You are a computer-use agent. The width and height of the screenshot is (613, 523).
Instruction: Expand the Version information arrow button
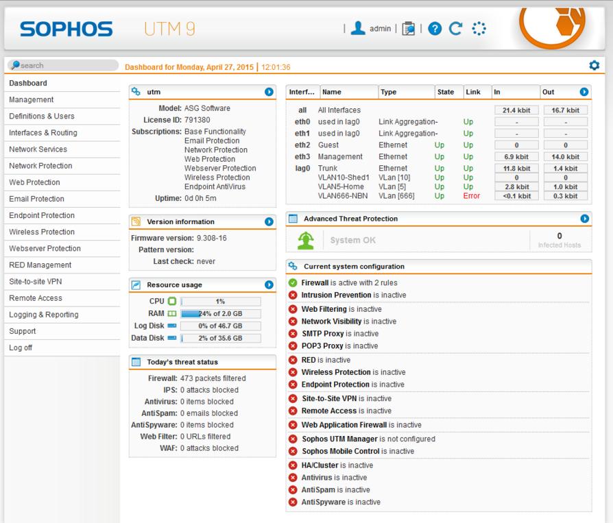click(x=269, y=221)
